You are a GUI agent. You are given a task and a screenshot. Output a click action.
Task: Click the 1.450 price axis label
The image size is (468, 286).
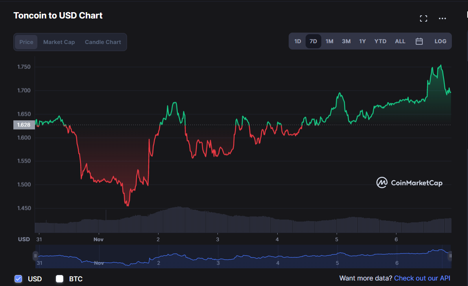click(x=24, y=208)
